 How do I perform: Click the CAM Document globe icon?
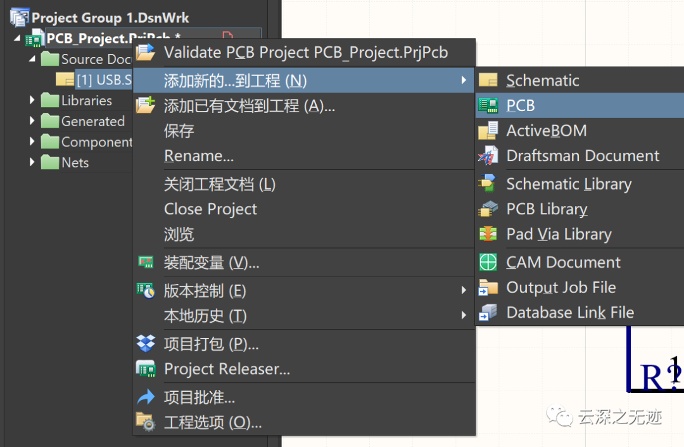(x=488, y=262)
